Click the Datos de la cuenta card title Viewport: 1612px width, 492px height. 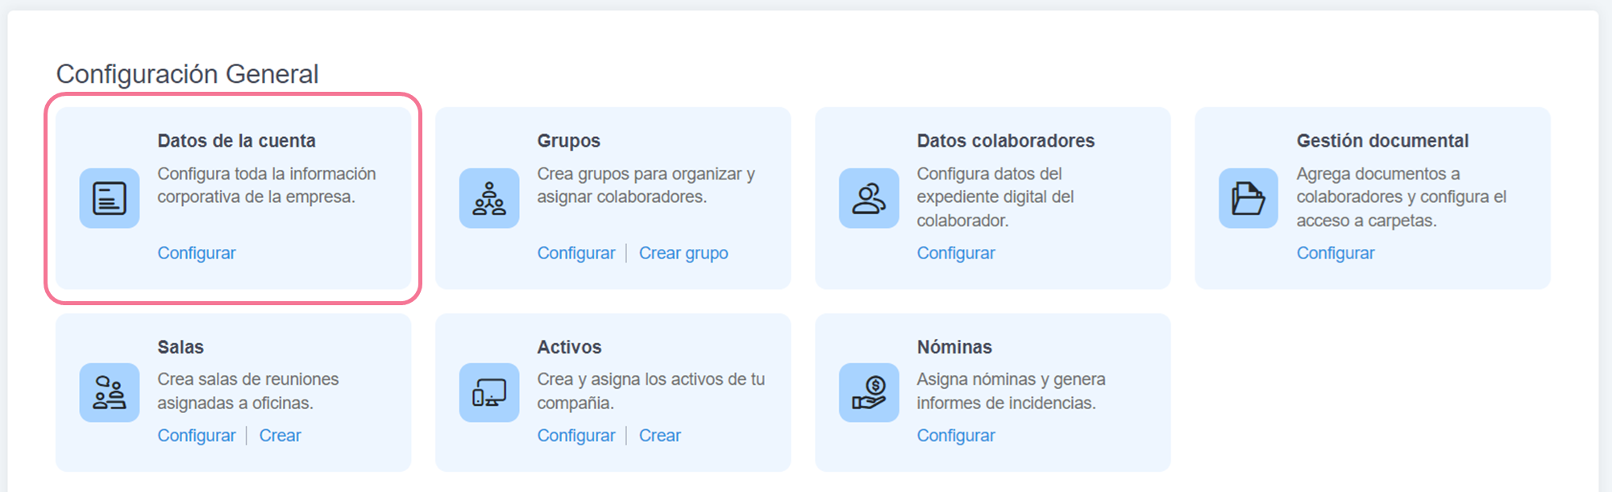point(236,141)
